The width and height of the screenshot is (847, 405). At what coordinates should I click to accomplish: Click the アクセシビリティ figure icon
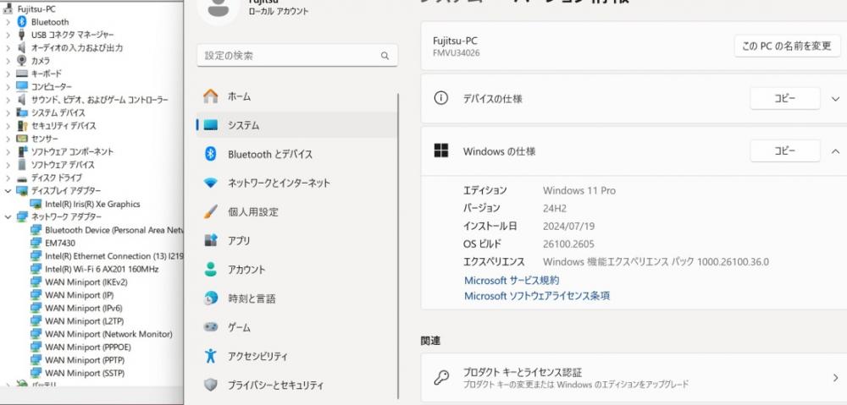pos(211,356)
